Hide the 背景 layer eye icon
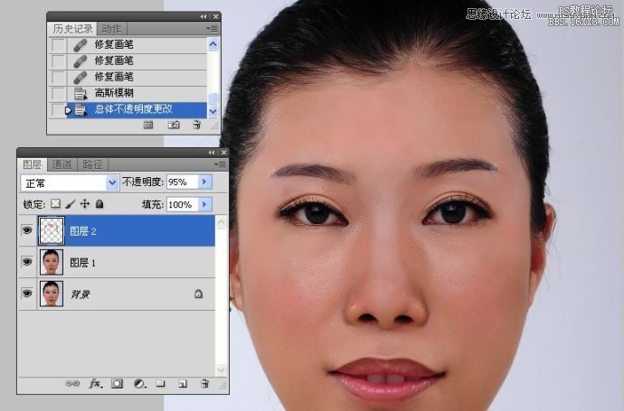 pos(26,294)
